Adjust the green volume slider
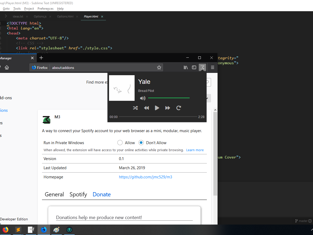This screenshot has width=313, height=235. click(169, 98)
